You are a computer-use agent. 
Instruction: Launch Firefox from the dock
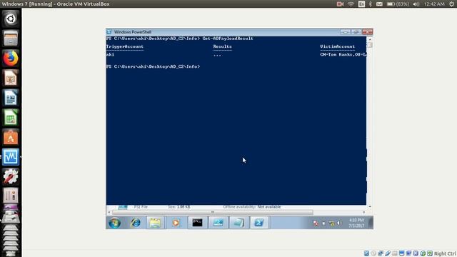[x=11, y=59]
